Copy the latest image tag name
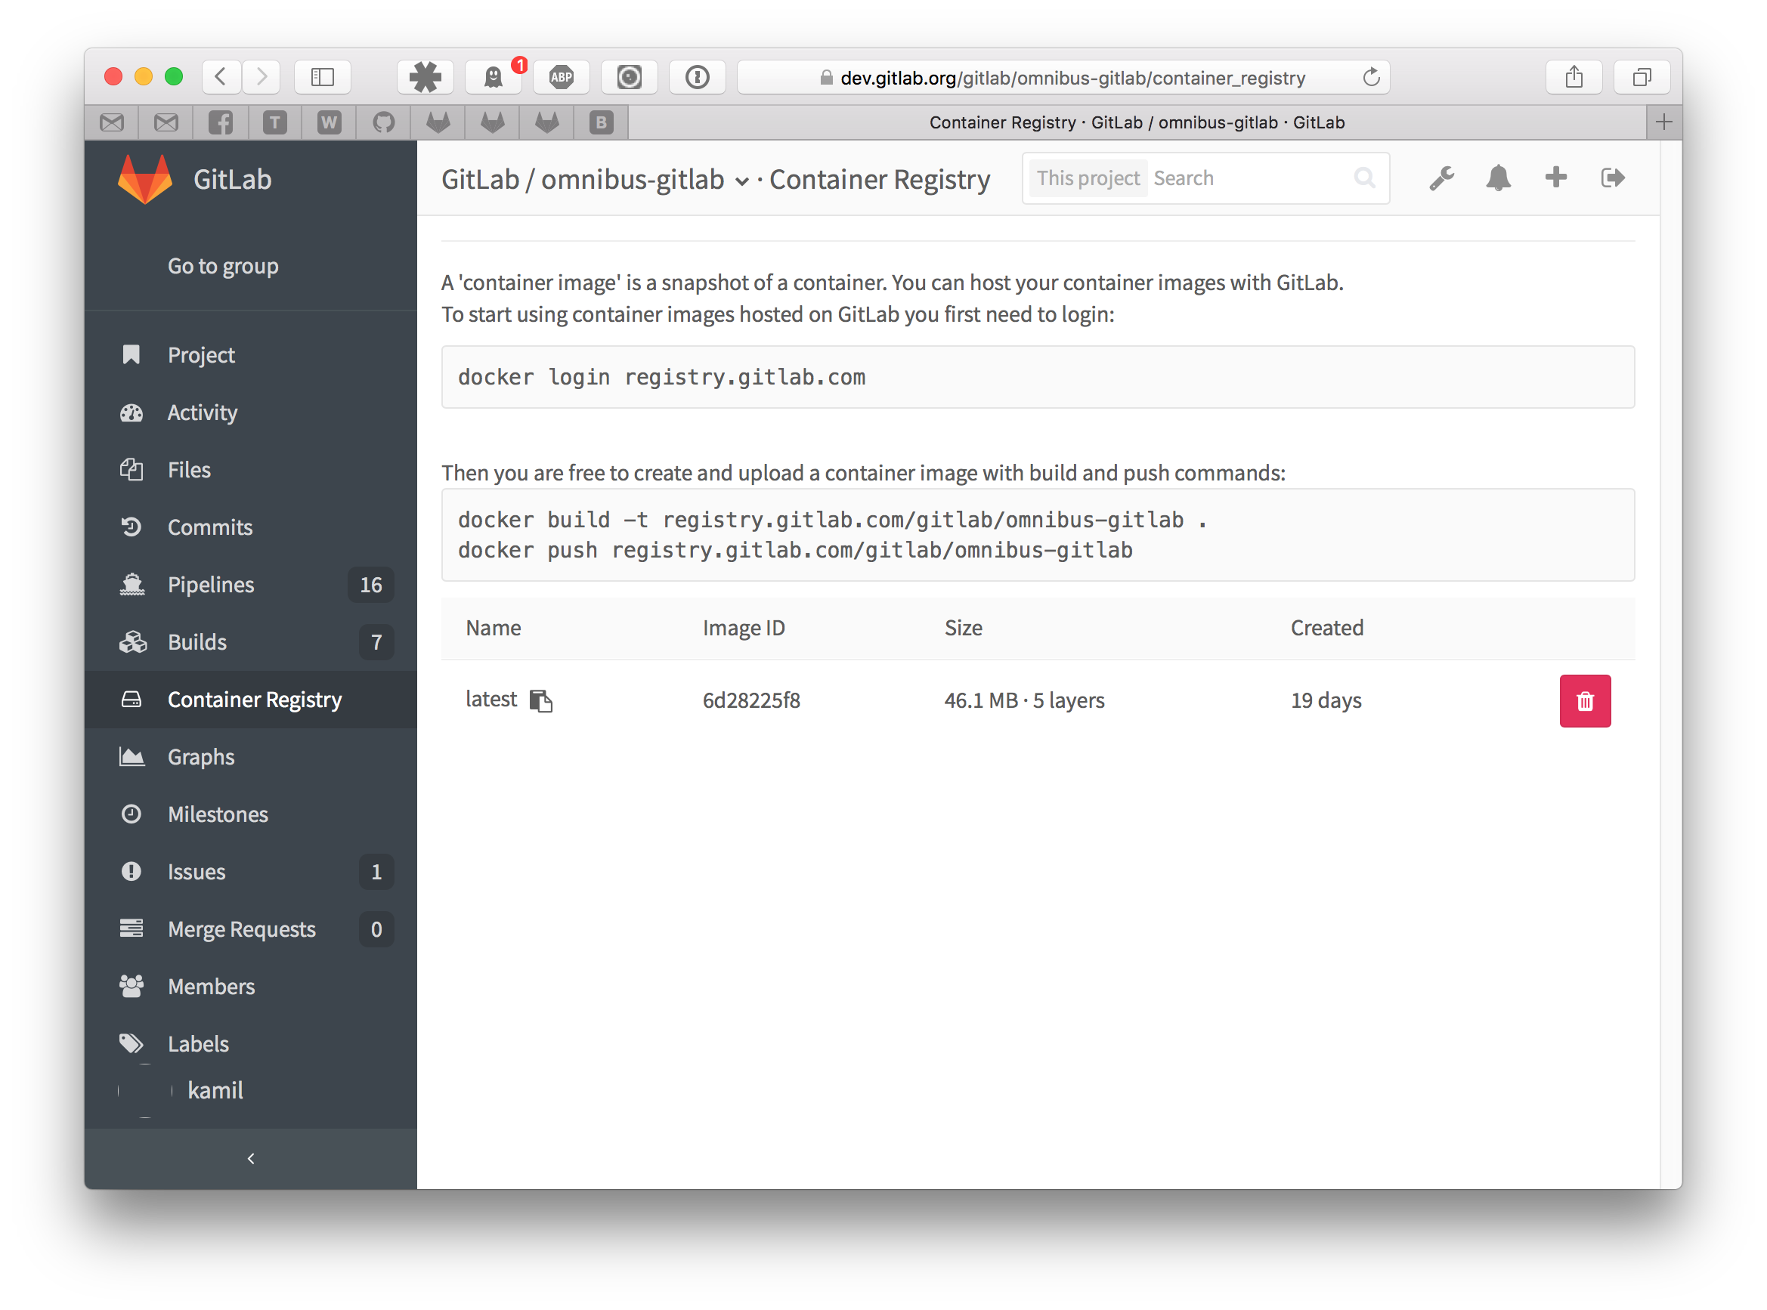This screenshot has height=1310, width=1767. point(541,700)
